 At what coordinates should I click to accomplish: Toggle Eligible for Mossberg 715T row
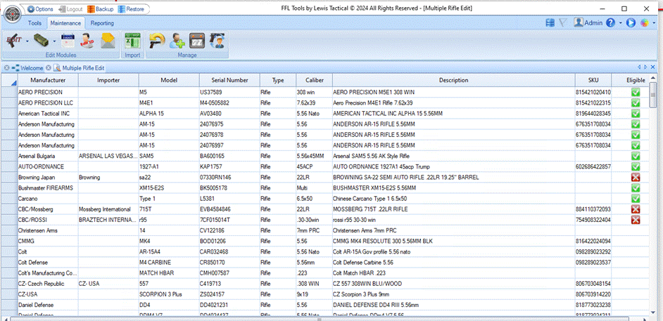point(635,209)
